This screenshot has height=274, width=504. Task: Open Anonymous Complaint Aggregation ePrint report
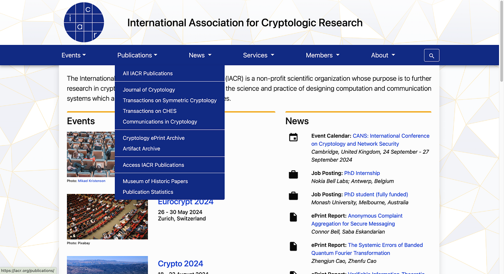(357, 220)
